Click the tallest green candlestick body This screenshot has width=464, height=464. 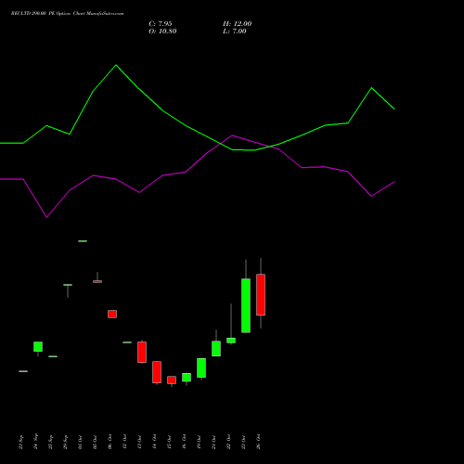click(246, 305)
